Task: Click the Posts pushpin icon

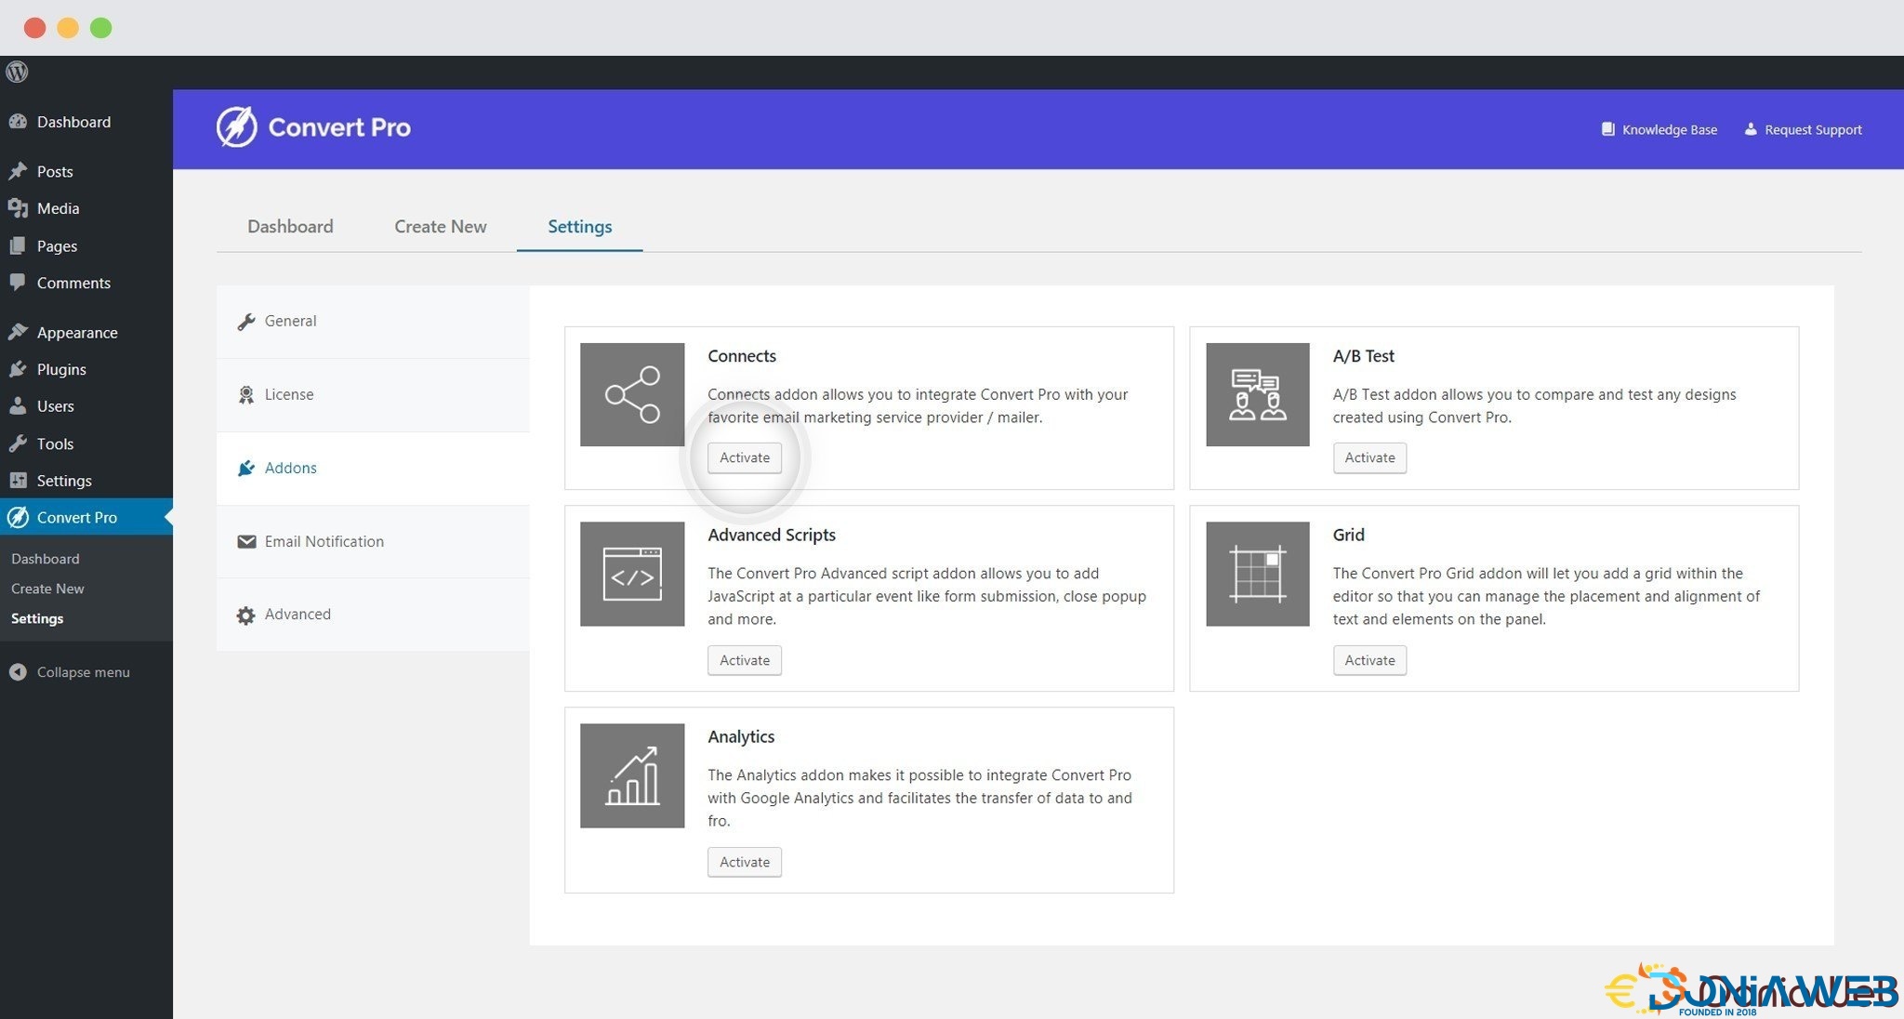Action: point(18,171)
